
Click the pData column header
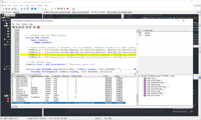point(120,76)
